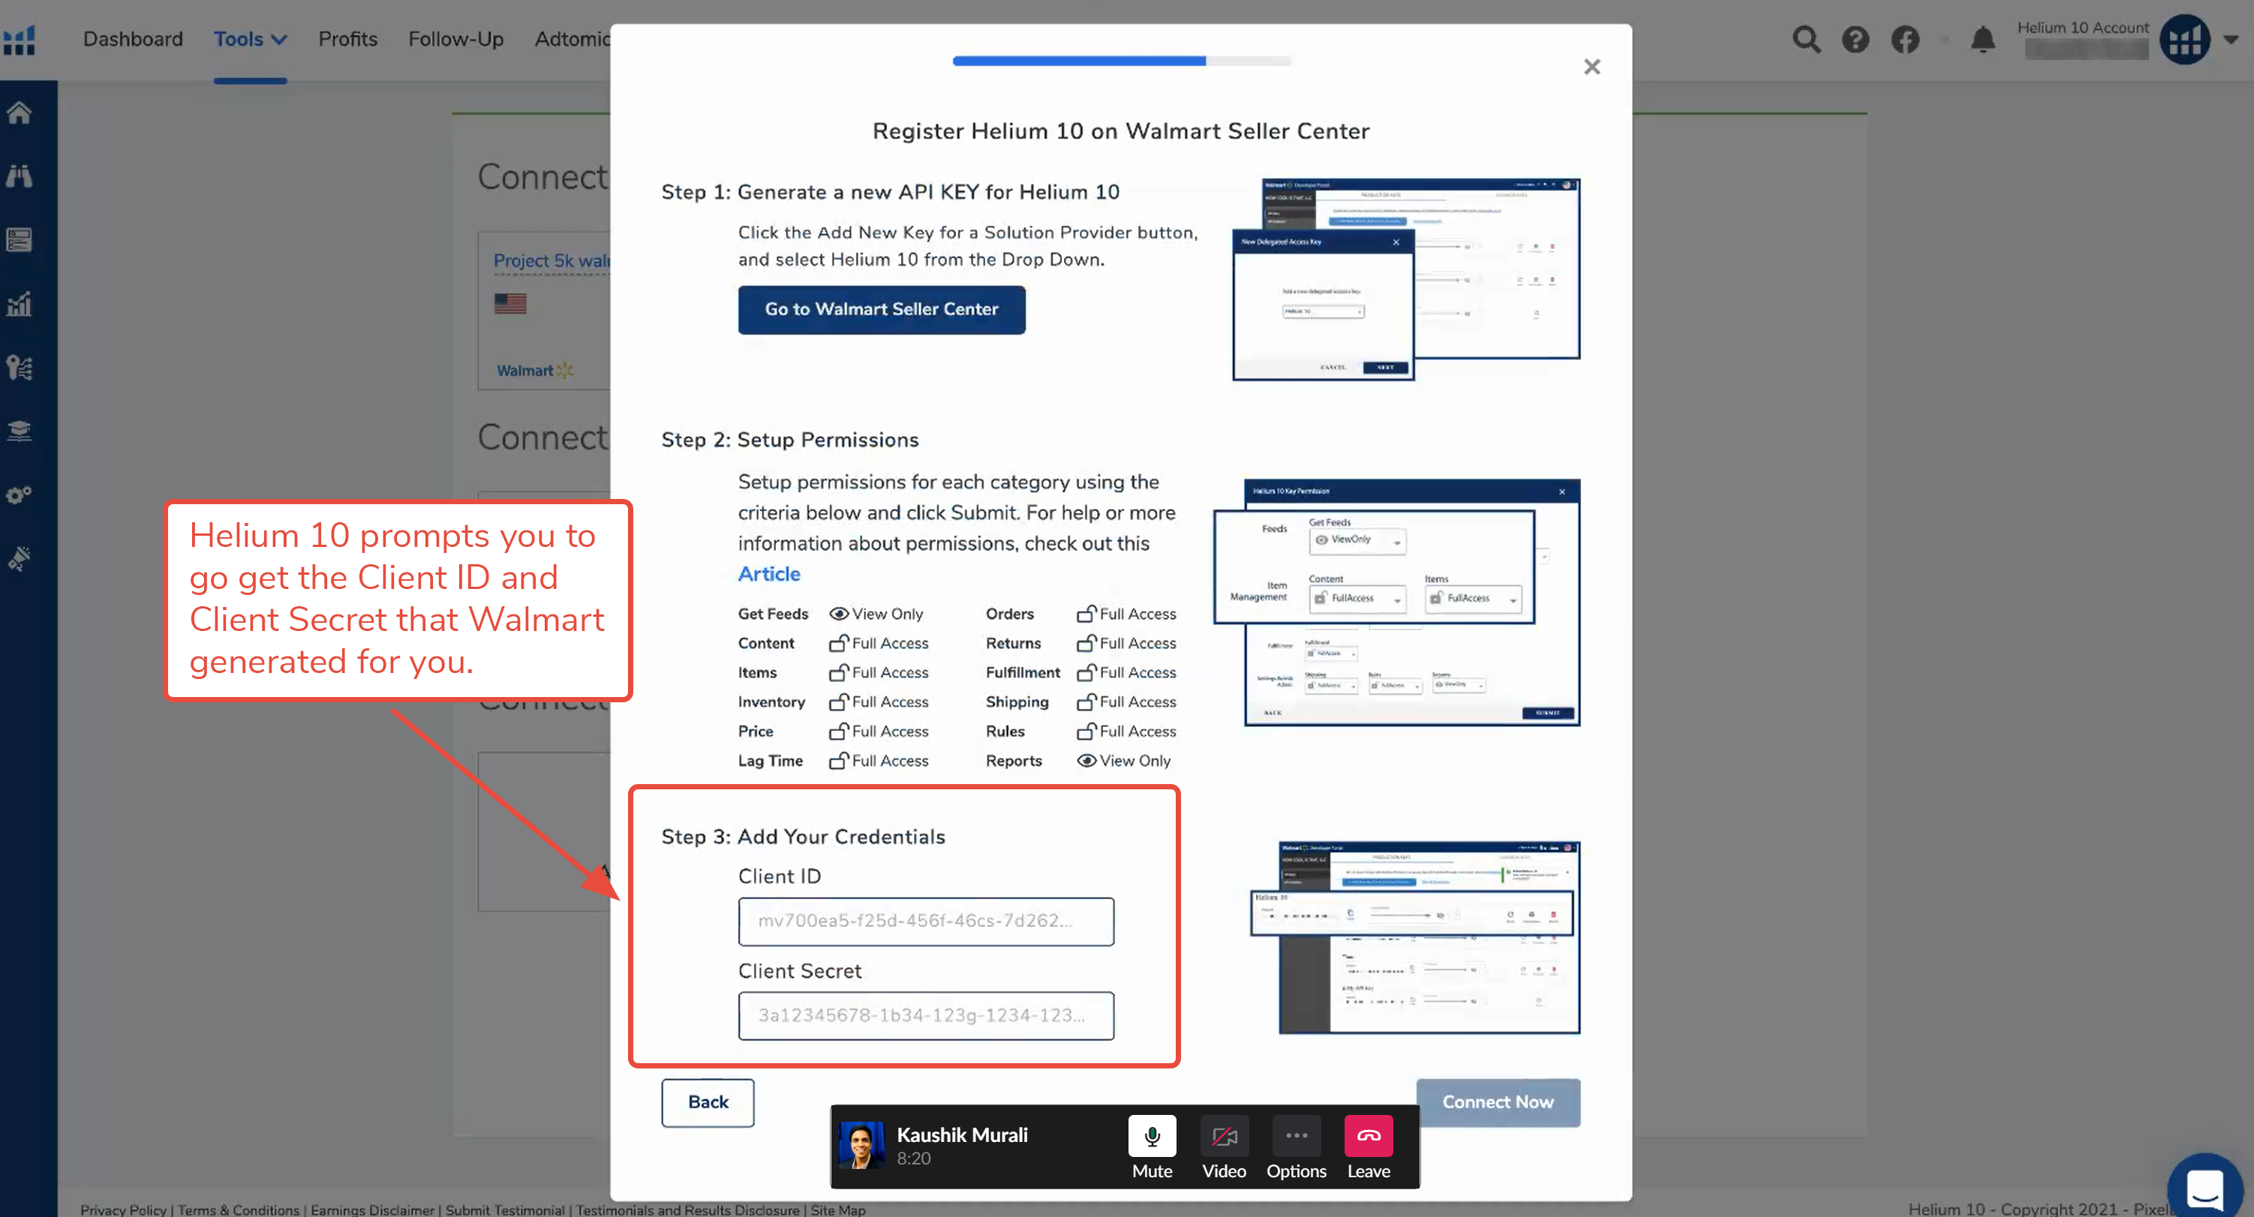2254x1217 pixels.
Task: Mute the microphone in call bar
Action: pyautogui.click(x=1152, y=1136)
